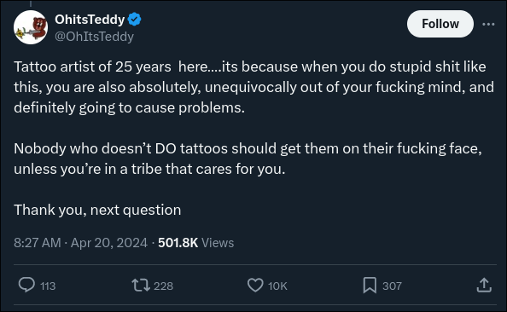Click the 228 reposts count
The image size is (507, 312).
pyautogui.click(x=163, y=286)
